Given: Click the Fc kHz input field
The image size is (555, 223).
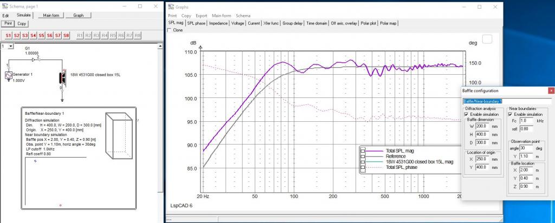Looking at the screenshot, I should [x=526, y=121].
